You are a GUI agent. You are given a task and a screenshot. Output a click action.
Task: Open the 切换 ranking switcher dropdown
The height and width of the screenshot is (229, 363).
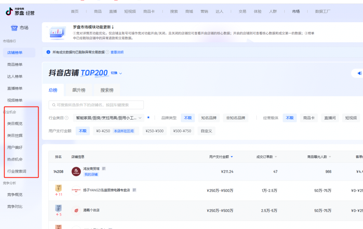click(116, 73)
